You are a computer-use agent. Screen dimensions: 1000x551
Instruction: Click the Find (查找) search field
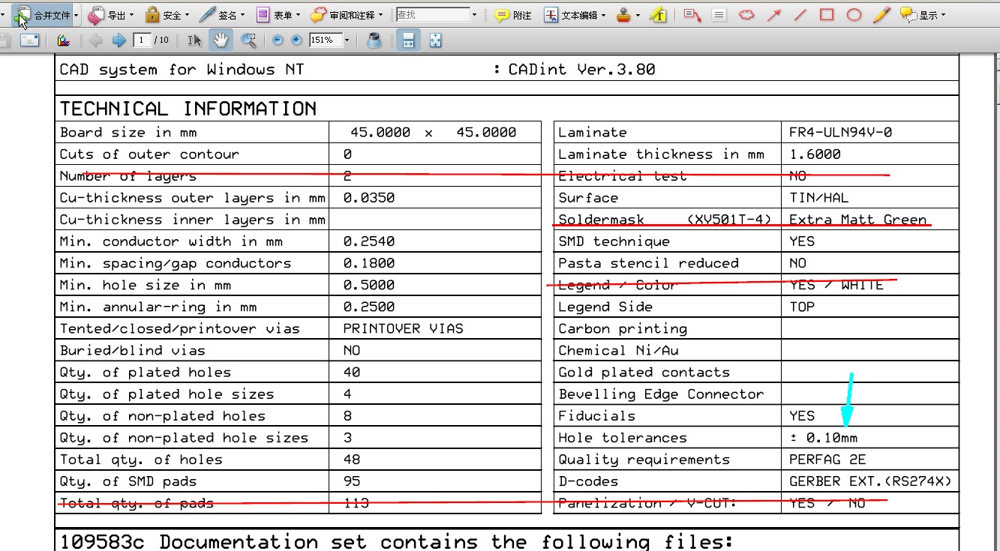(432, 15)
